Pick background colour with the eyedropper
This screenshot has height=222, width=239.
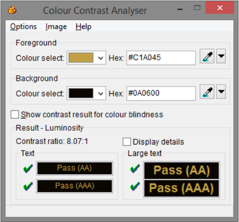coord(207,92)
